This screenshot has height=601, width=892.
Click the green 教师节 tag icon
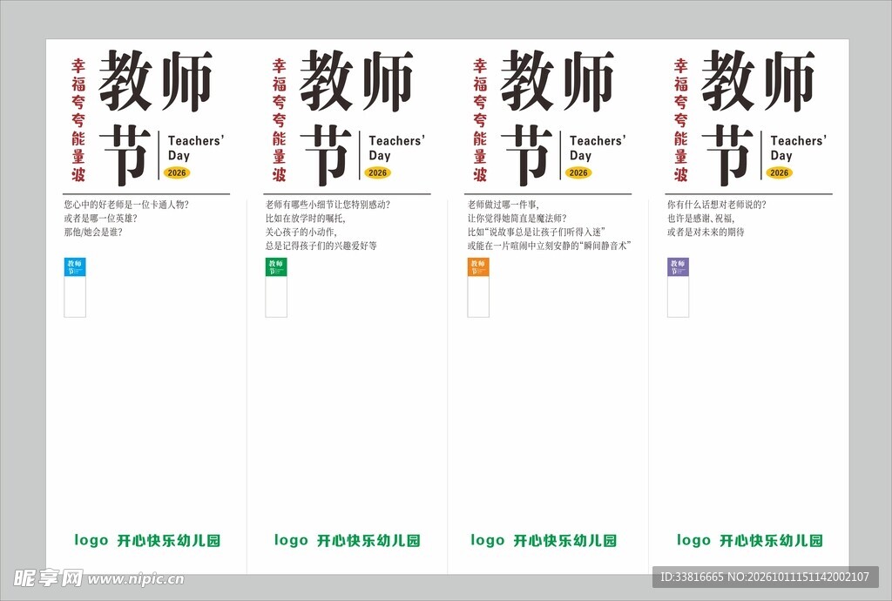point(276,267)
